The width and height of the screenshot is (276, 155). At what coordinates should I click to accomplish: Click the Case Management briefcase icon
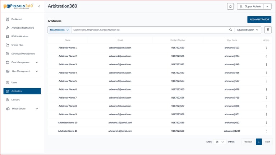[8, 62]
